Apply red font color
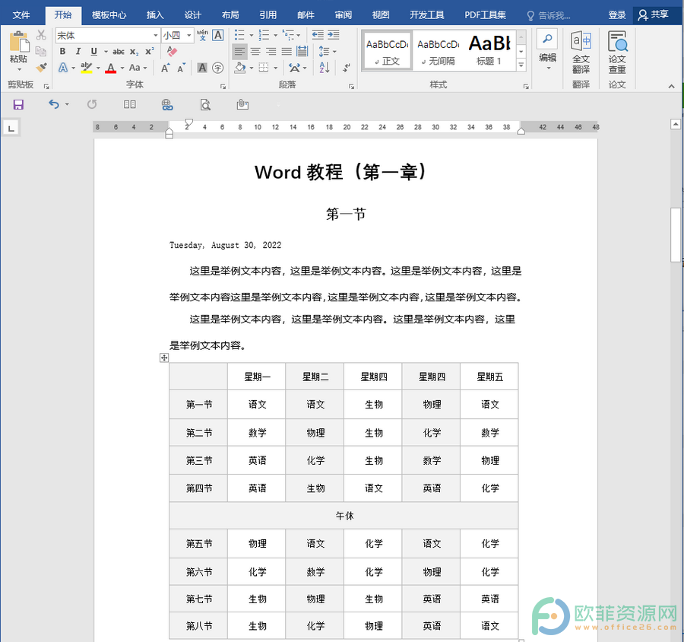Screen dimensions: 684x642 [x=111, y=68]
